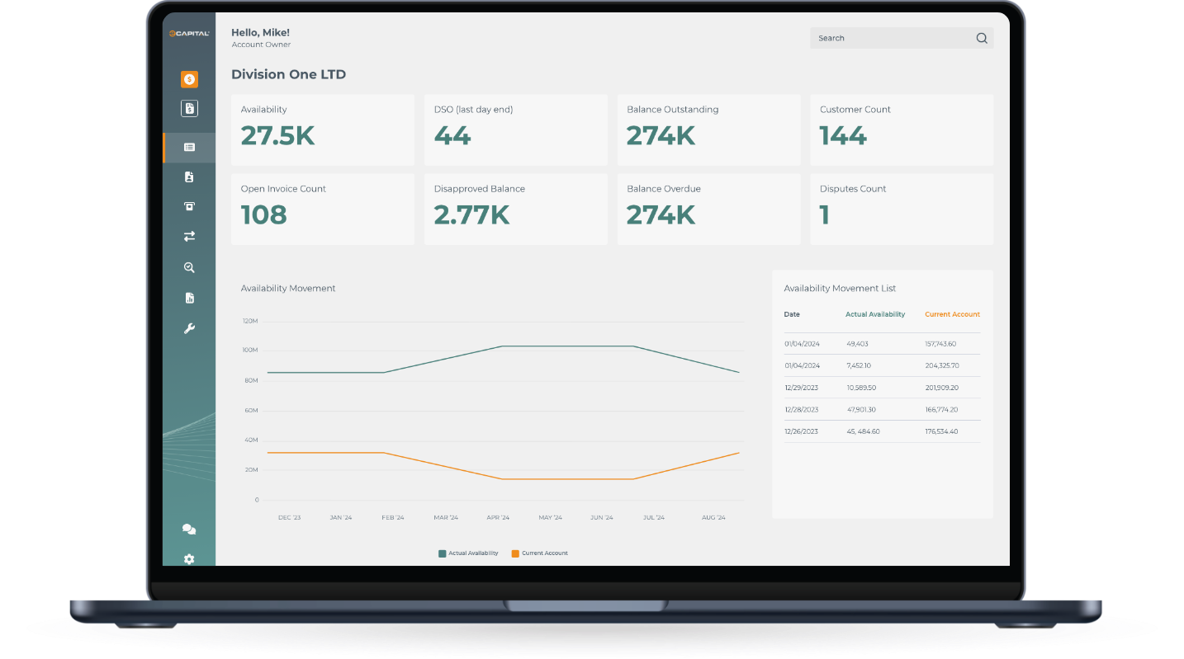Open the invoices icon below the dollar icon
Viewport: 1184px width, 659px height.
[x=189, y=108]
